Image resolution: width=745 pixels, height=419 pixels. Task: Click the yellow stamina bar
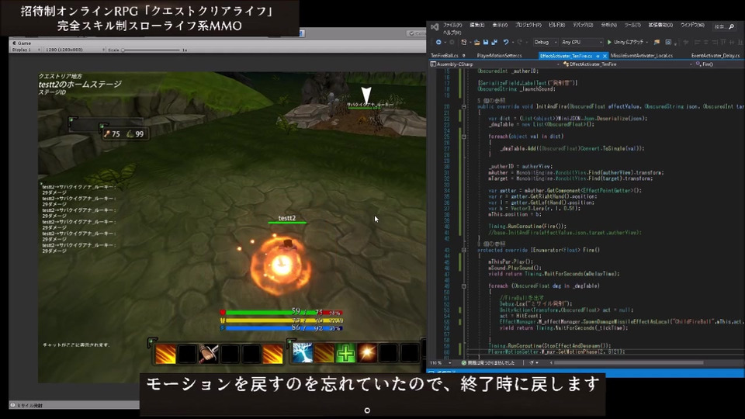(283, 320)
